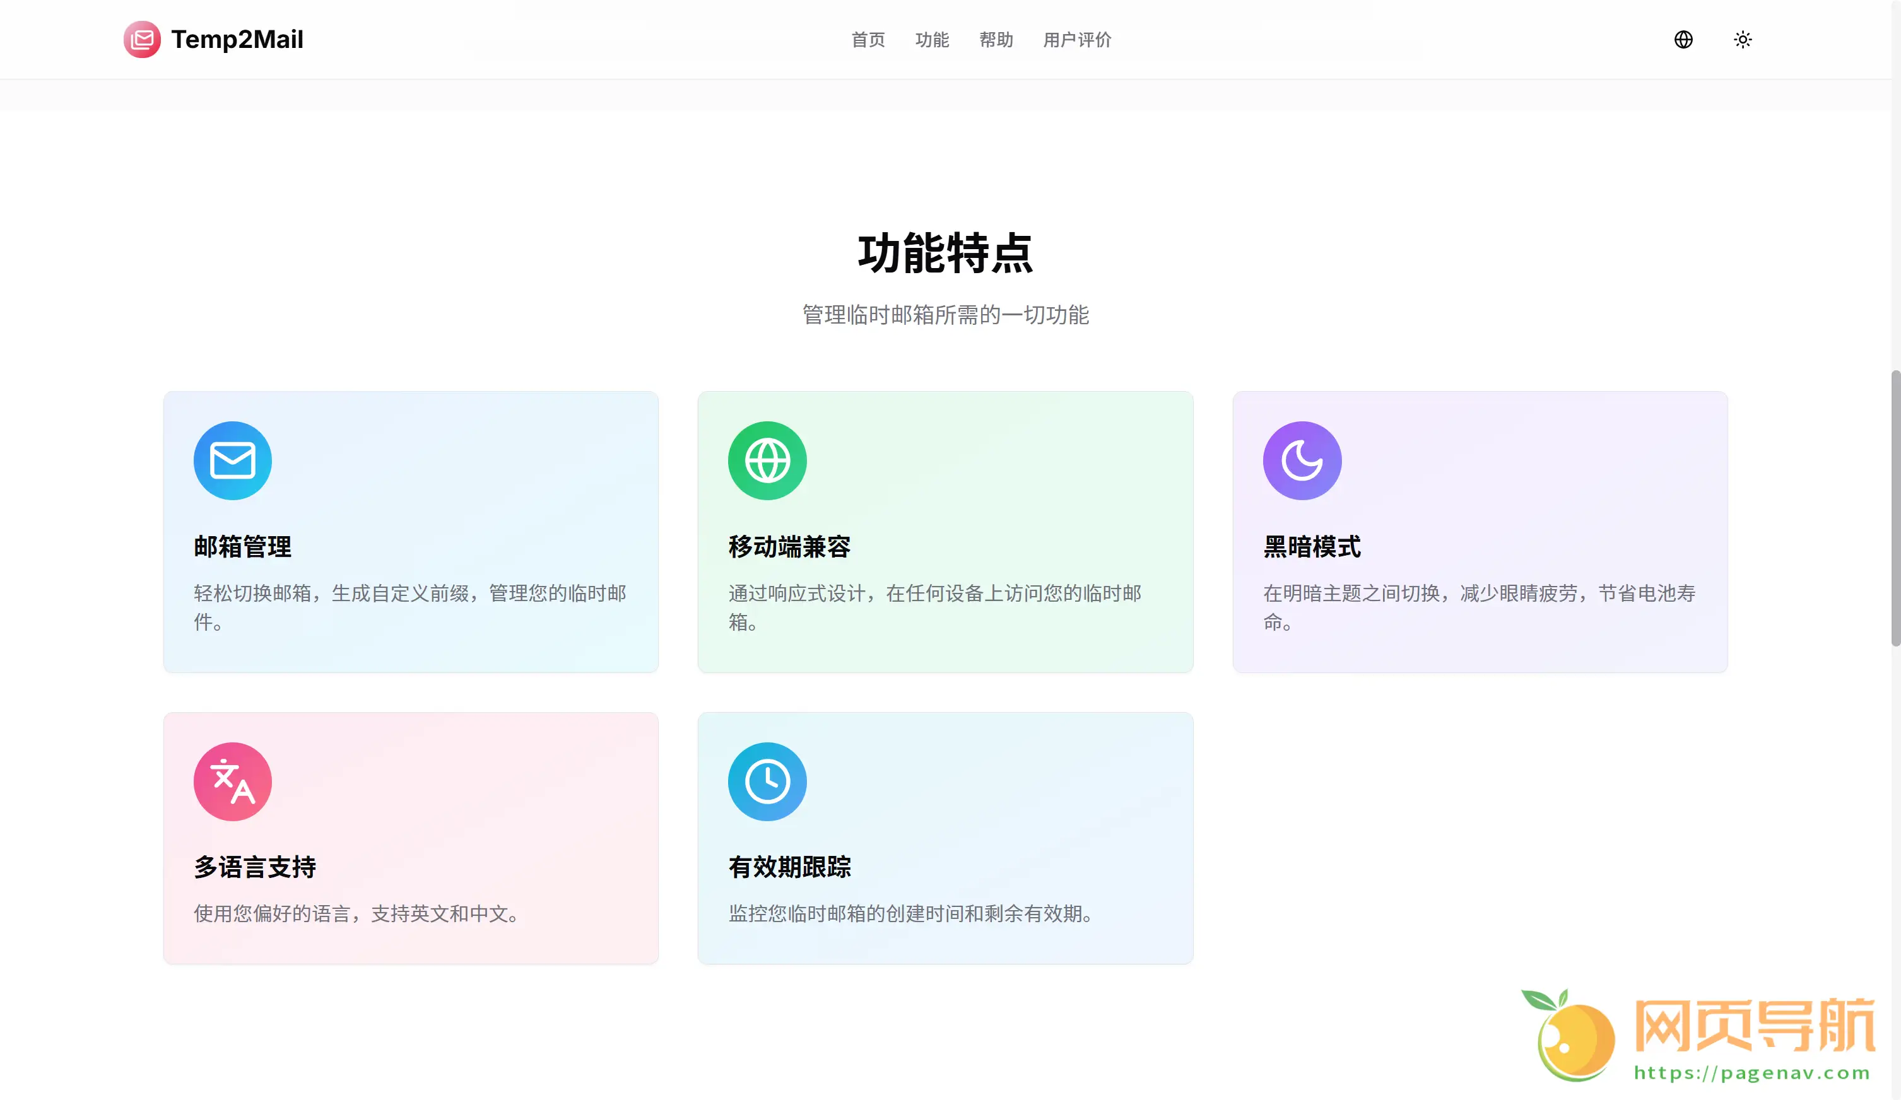Click the blue envelope 邮箱管理 icon
Screen dimensions: 1901x1100
click(x=232, y=460)
